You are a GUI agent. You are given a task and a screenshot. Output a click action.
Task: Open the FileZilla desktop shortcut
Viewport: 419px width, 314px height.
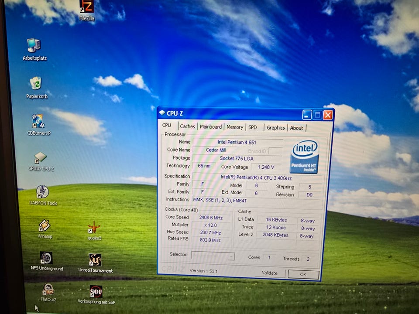coord(87,10)
